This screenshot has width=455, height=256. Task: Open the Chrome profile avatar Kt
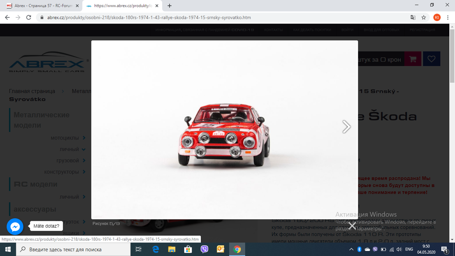[x=437, y=17]
